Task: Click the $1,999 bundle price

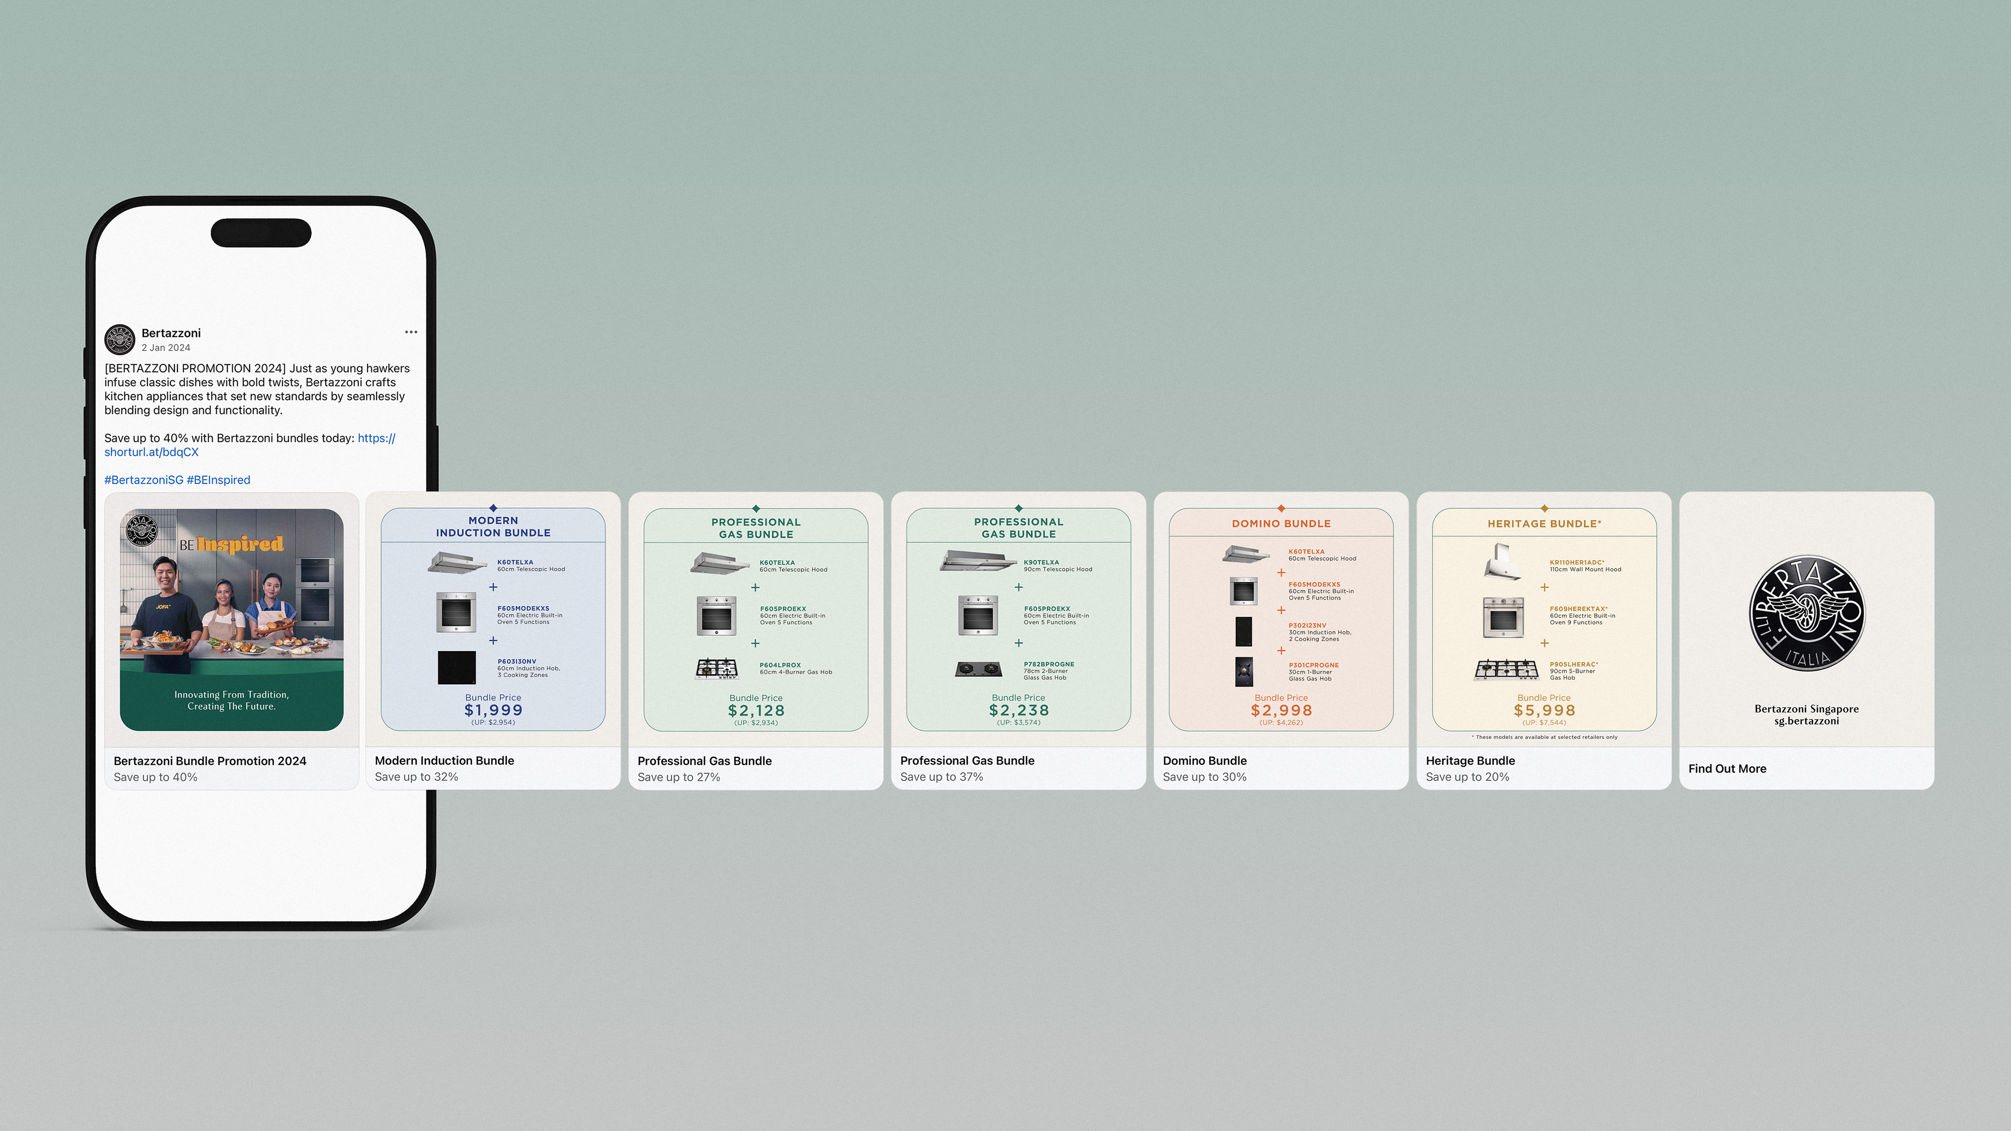Action: [x=493, y=710]
